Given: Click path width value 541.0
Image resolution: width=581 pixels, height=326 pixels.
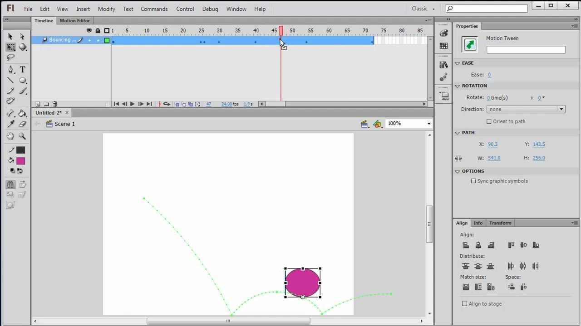Looking at the screenshot, I should [x=494, y=158].
